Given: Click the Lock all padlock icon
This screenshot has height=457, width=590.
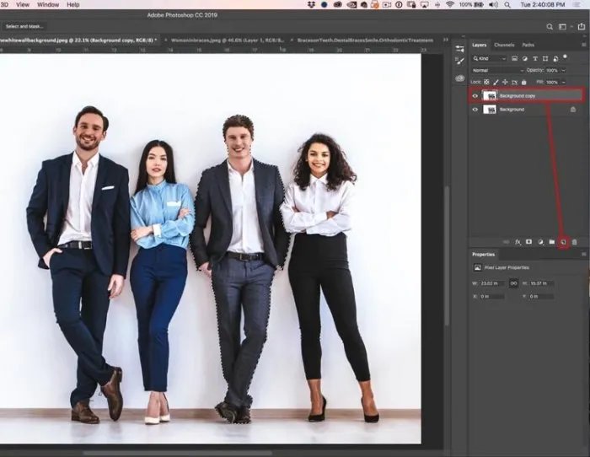Looking at the screenshot, I should pos(523,82).
